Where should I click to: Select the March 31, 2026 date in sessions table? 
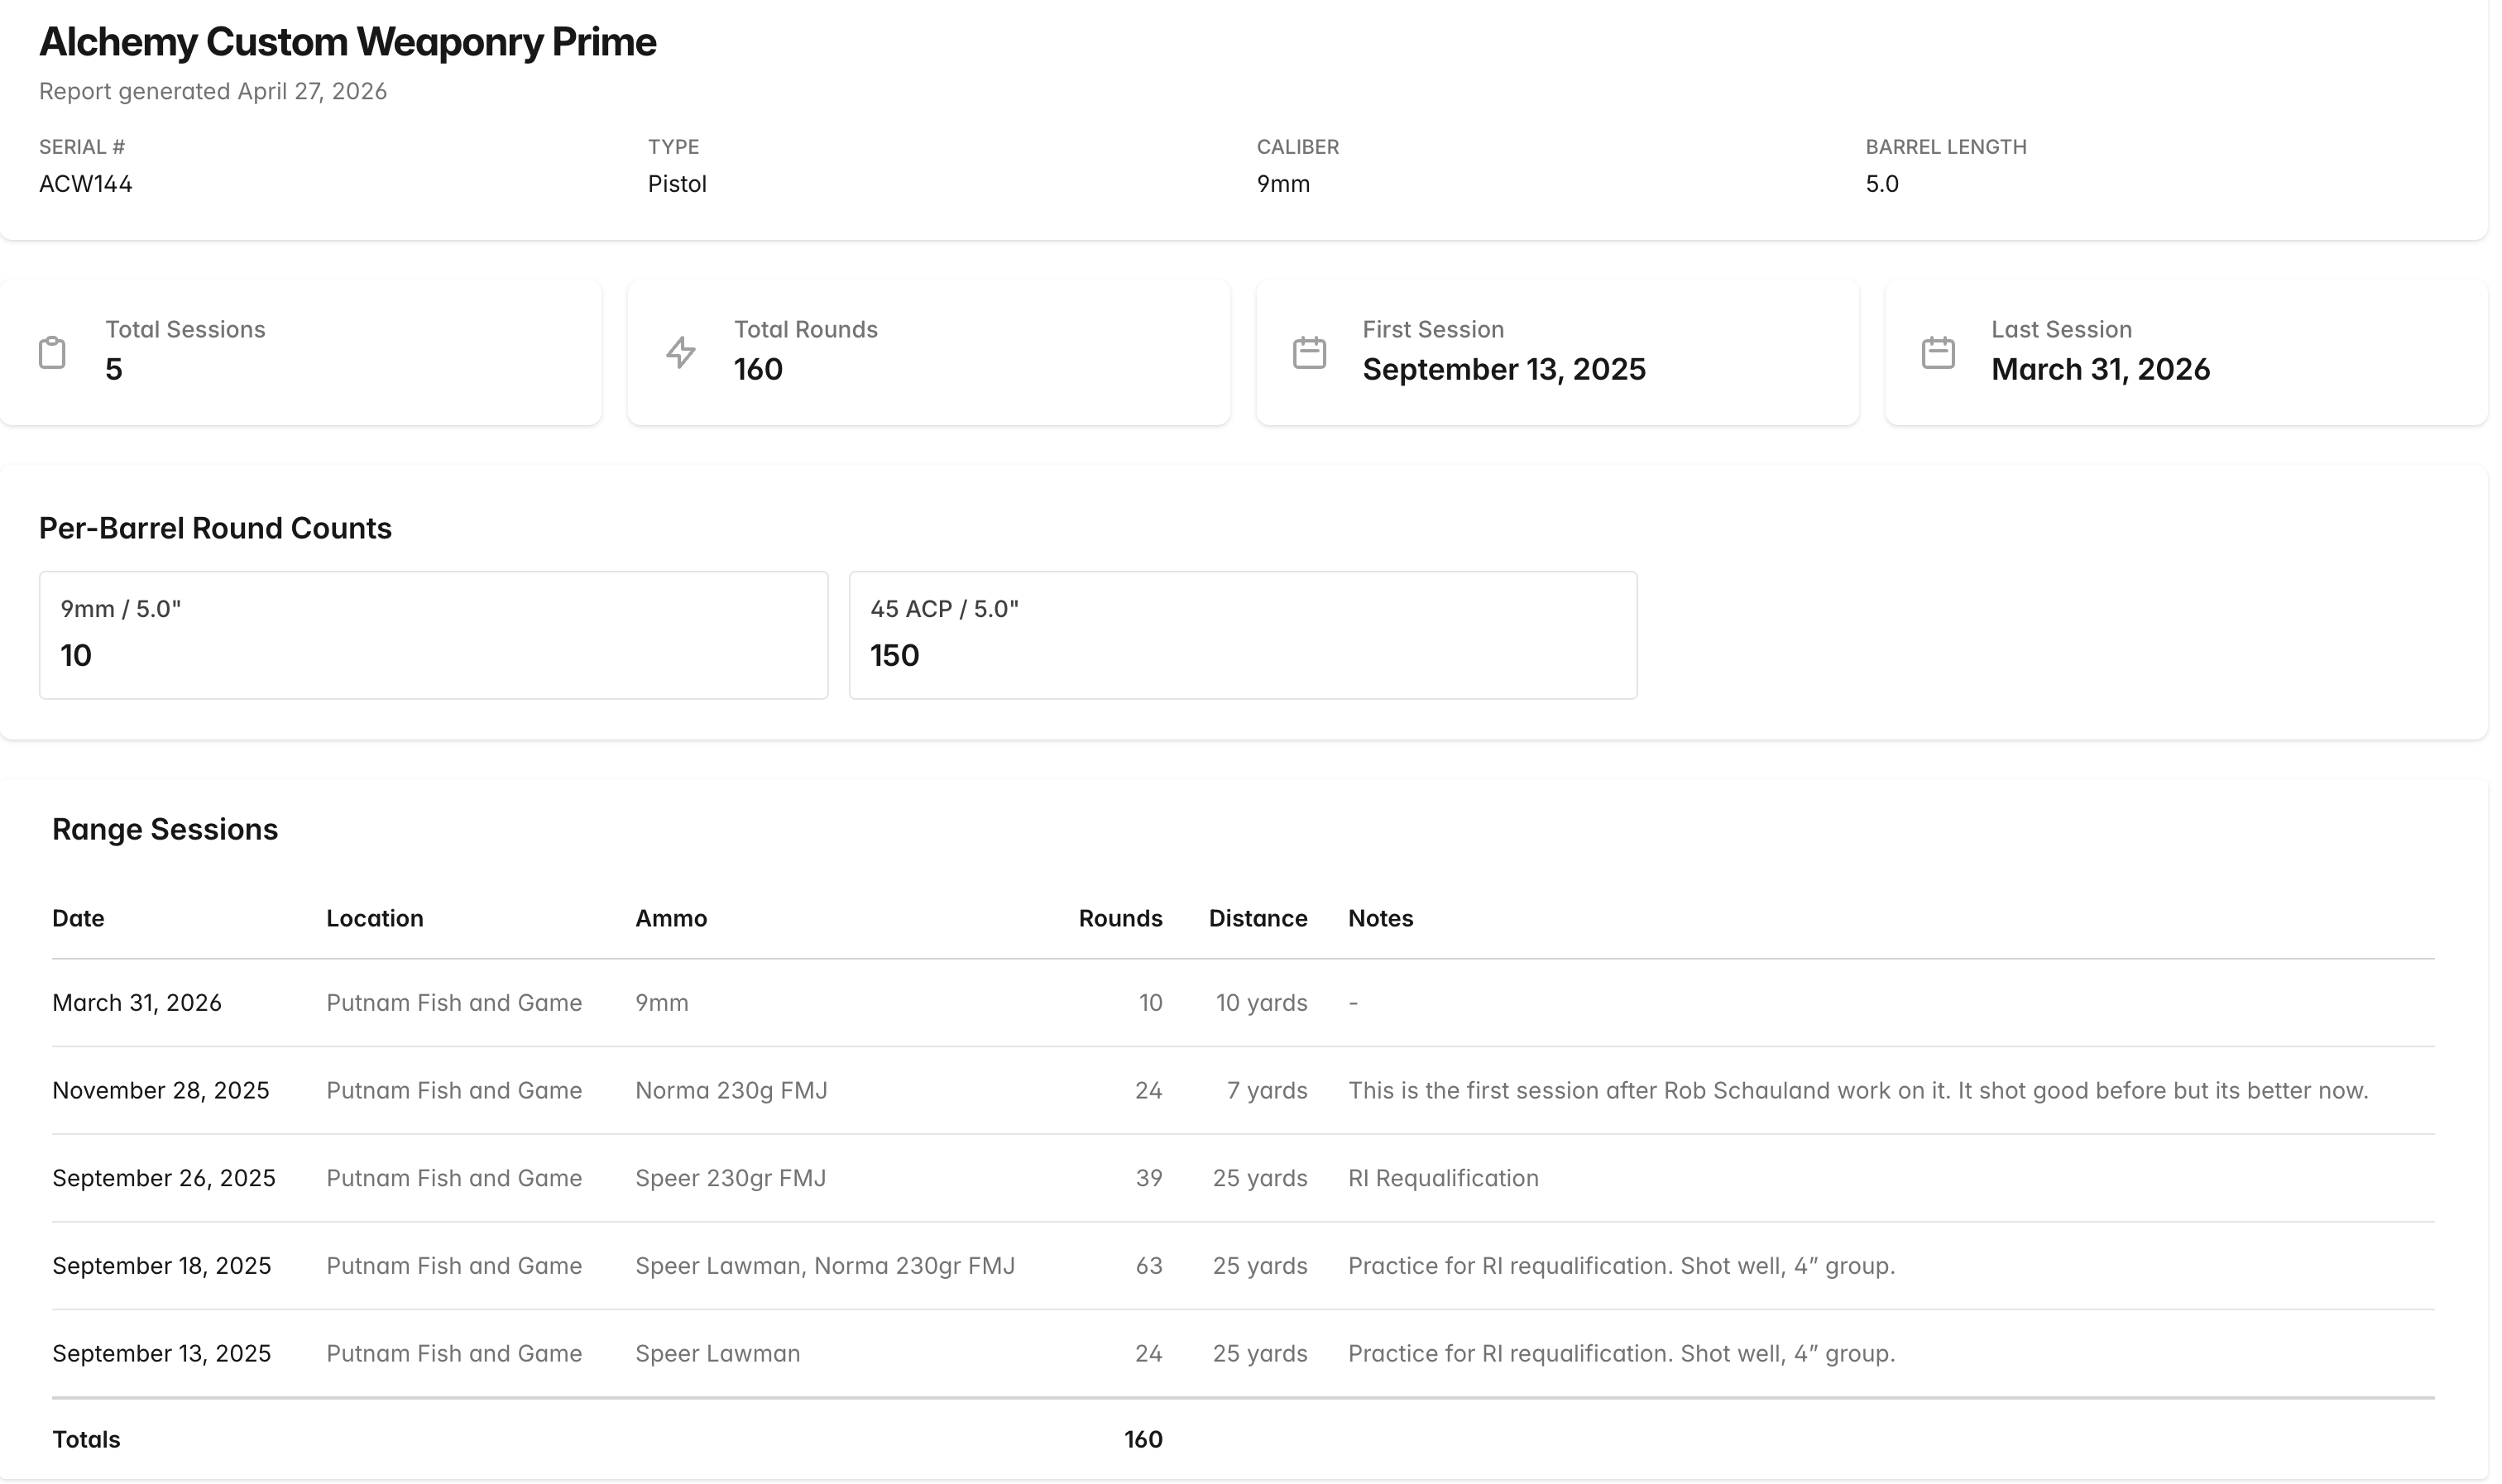(x=137, y=1003)
